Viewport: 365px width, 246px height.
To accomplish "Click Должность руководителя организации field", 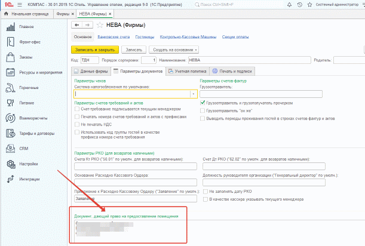I will click(264, 182).
